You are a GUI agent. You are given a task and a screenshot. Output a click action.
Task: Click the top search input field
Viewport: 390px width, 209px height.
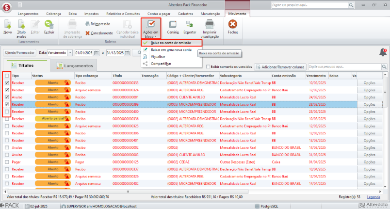pos(310,5)
